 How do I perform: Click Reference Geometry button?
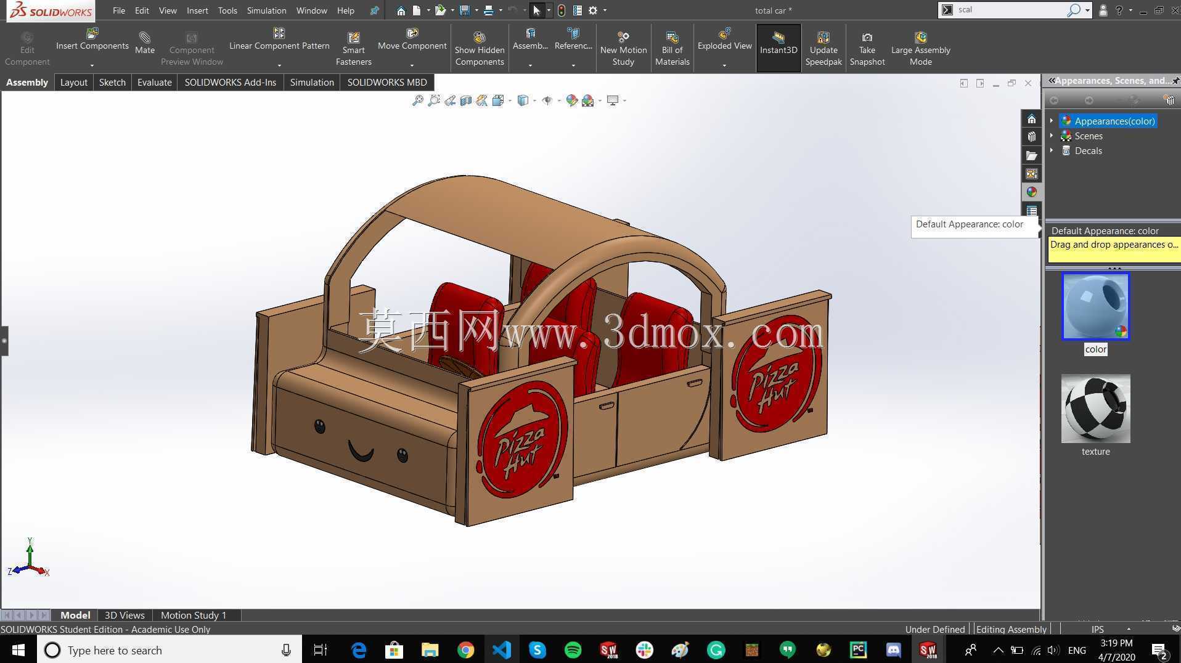573,39
